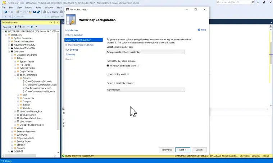This screenshot has width=273, height=163.
Task: Click the Previous button
Action: coord(167,150)
